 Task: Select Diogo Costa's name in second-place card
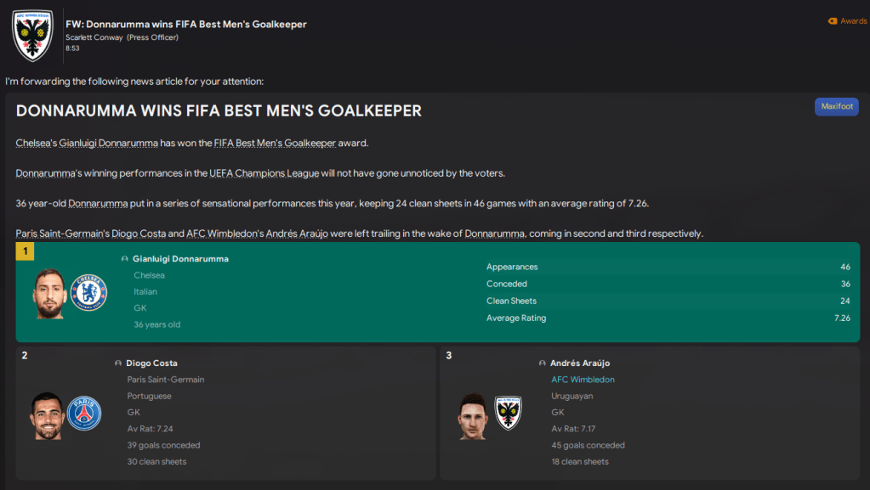coord(151,363)
